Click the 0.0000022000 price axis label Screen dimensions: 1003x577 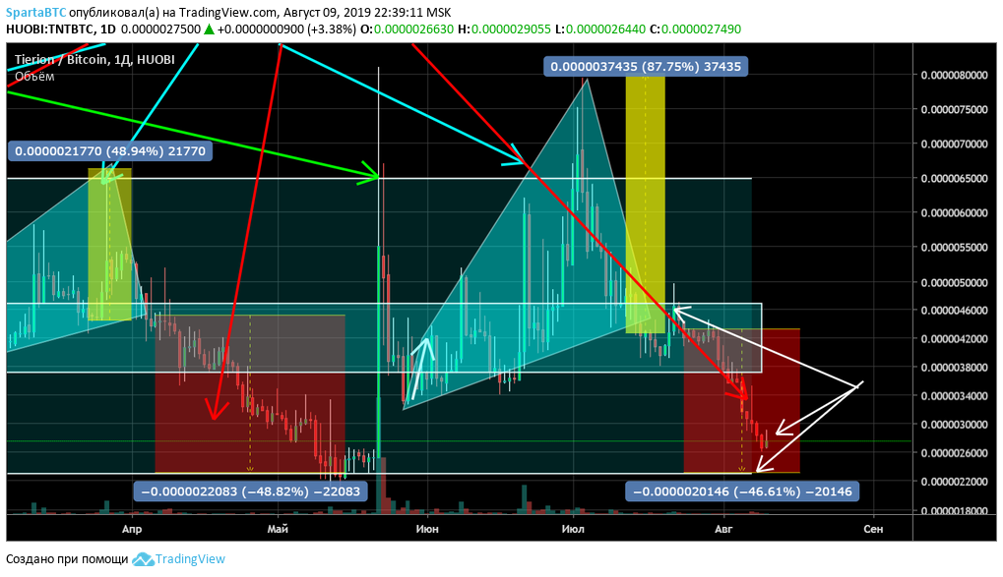click(x=954, y=482)
